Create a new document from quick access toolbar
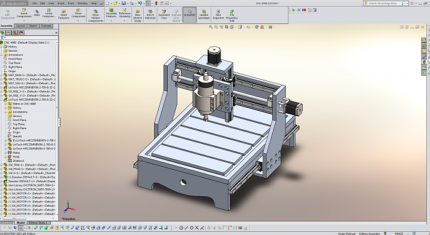This screenshot has width=430, height=235. [x=107, y=3]
